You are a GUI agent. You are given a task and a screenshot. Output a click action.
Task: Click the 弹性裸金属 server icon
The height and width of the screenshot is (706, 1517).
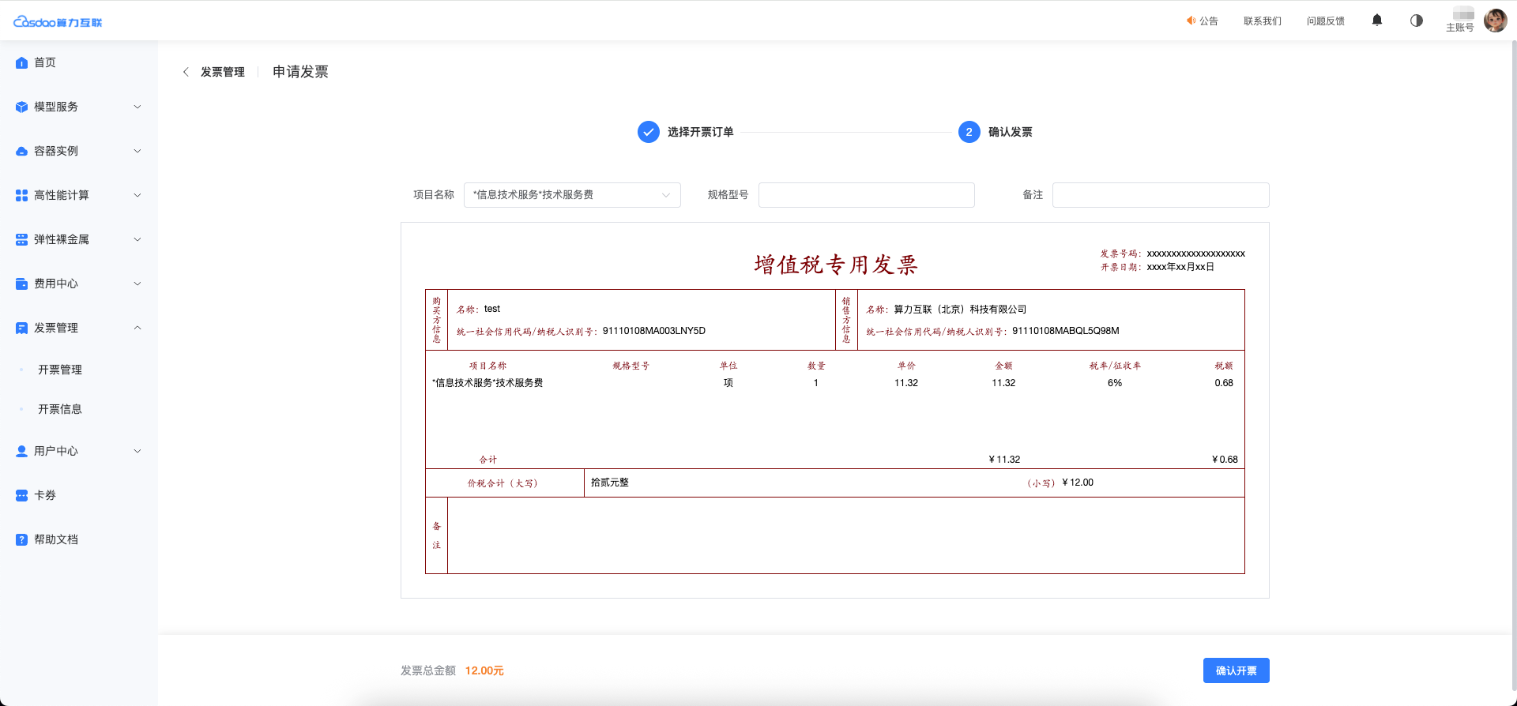(21, 239)
